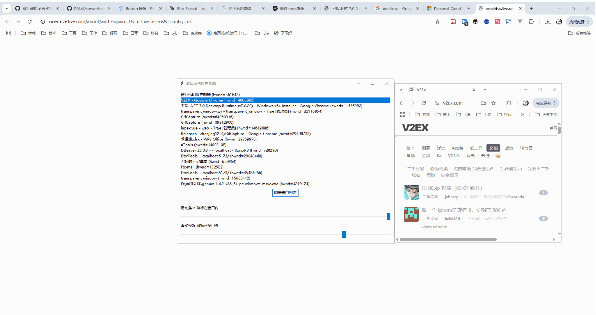Click the Vue devtools extension icon
596x315 pixels.
click(520, 22)
